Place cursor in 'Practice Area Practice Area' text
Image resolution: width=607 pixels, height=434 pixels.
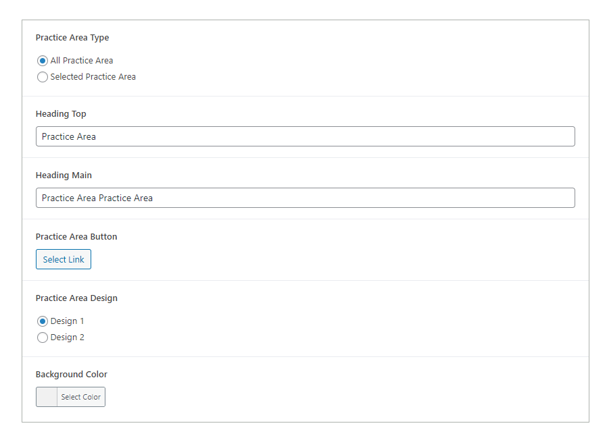point(97,198)
